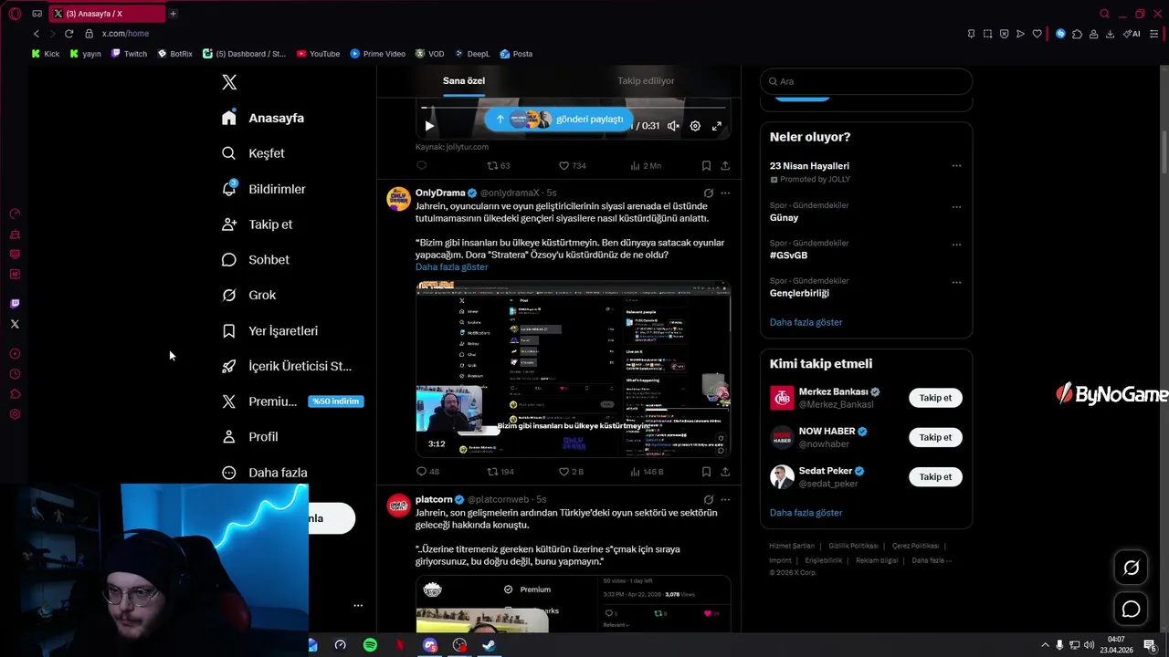Open Spotify from the taskbar

click(370, 645)
